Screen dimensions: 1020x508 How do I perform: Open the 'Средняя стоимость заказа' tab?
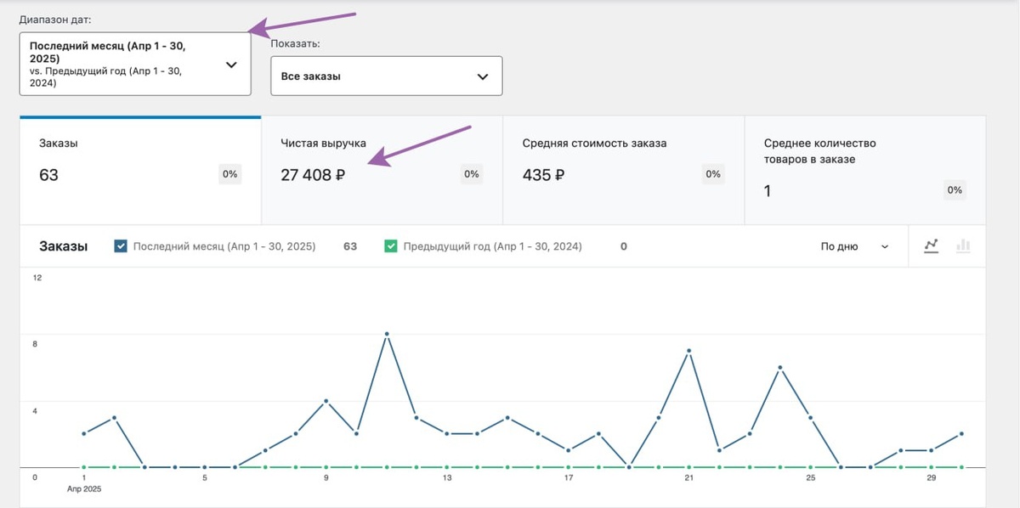(x=623, y=170)
